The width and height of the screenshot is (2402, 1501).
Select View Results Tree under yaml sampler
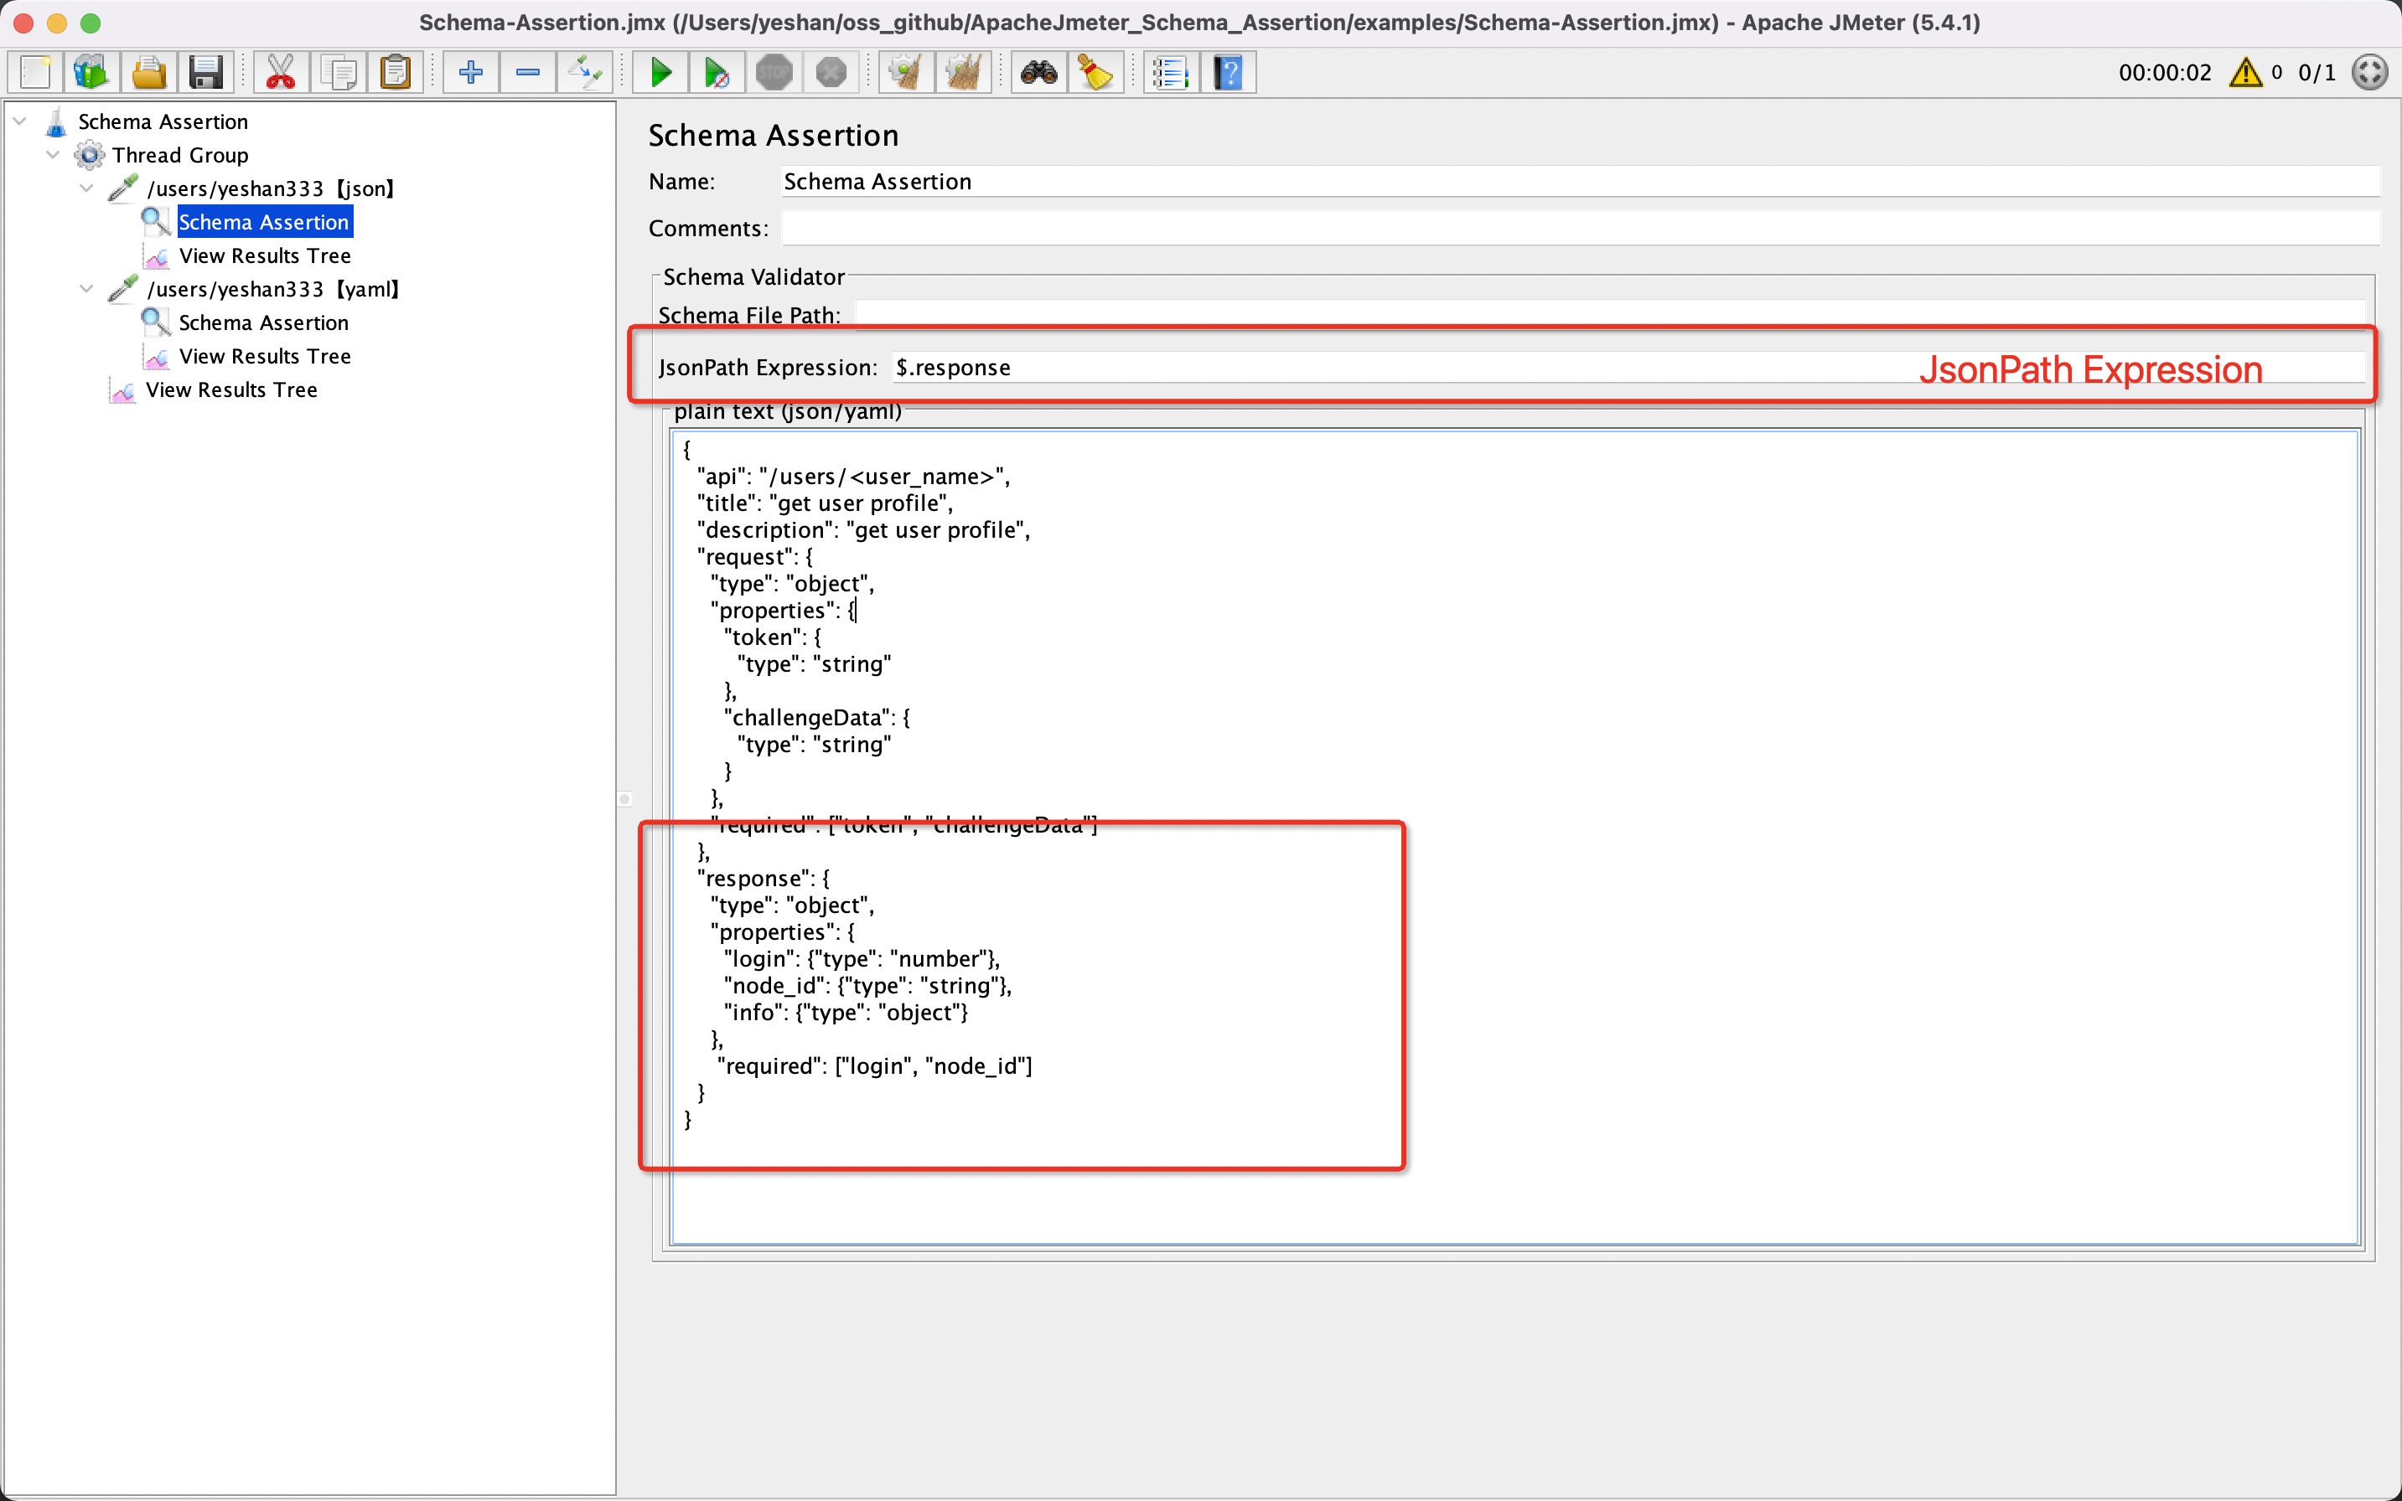pyautogui.click(x=263, y=356)
